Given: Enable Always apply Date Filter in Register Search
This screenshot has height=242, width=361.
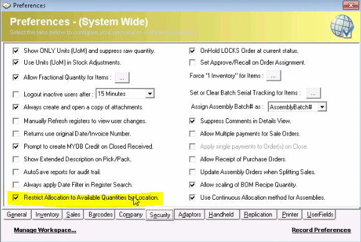Looking at the screenshot, I should pyautogui.click(x=16, y=185).
